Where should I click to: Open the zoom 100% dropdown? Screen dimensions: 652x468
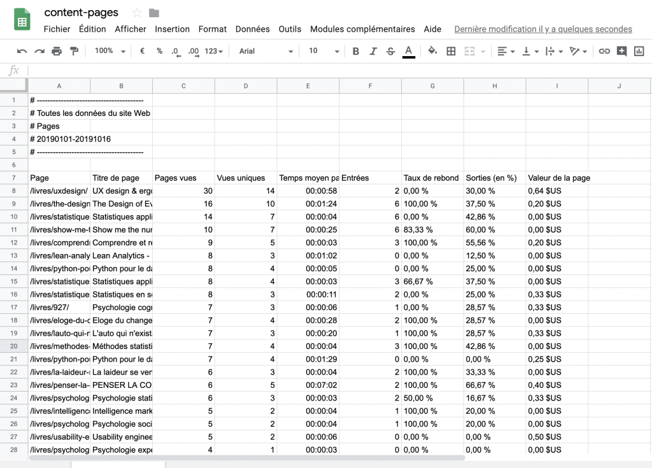[x=110, y=51]
